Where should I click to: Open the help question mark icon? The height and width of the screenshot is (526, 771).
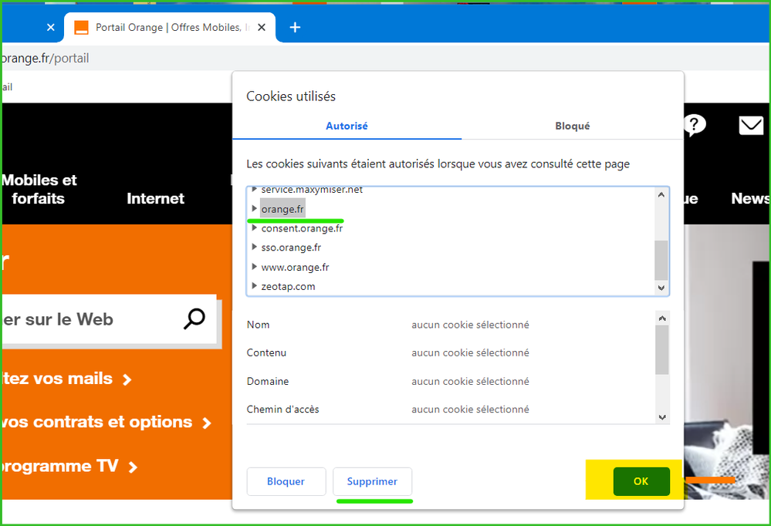coord(695,125)
